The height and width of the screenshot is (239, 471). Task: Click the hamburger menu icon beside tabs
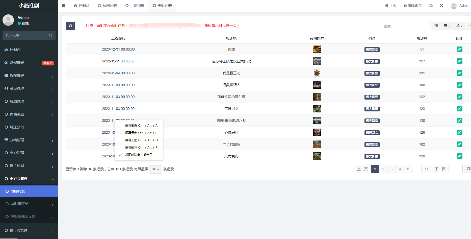click(64, 5)
